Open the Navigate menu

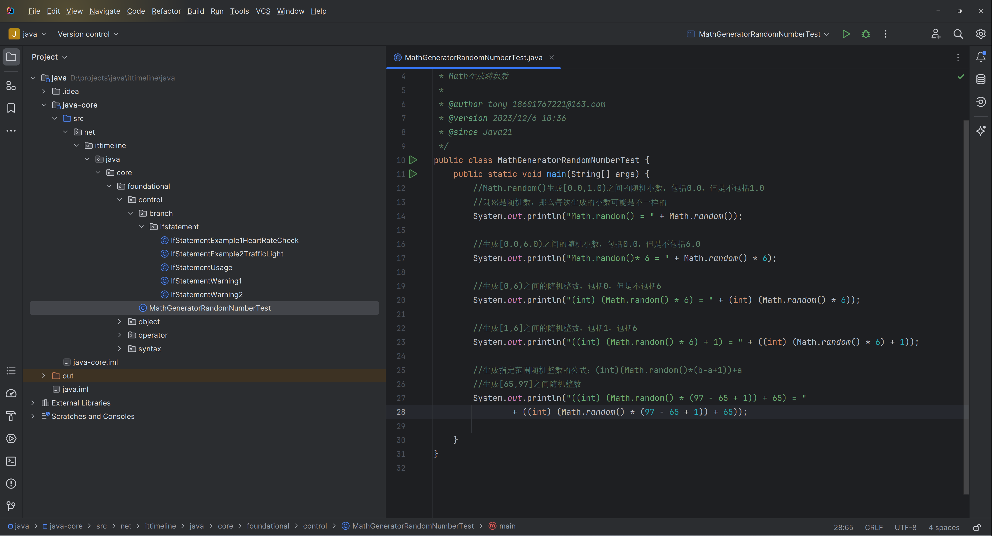(x=105, y=11)
